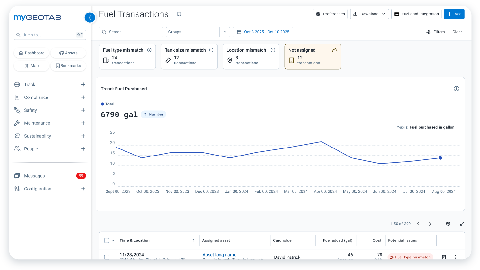Open Preferences settings
The image size is (480, 270).
click(330, 14)
